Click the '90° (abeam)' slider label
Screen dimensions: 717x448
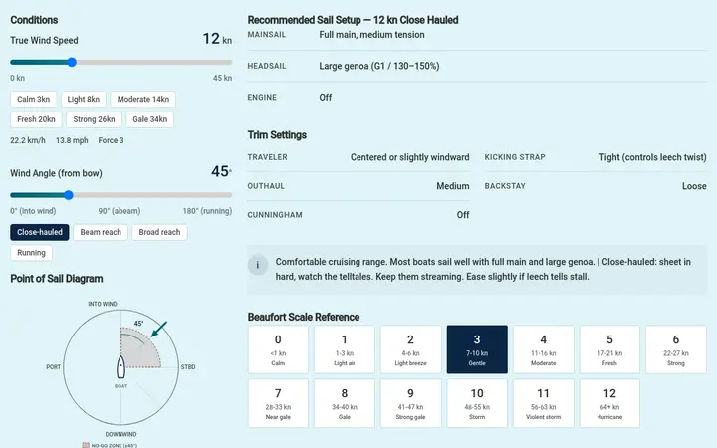pyautogui.click(x=119, y=211)
